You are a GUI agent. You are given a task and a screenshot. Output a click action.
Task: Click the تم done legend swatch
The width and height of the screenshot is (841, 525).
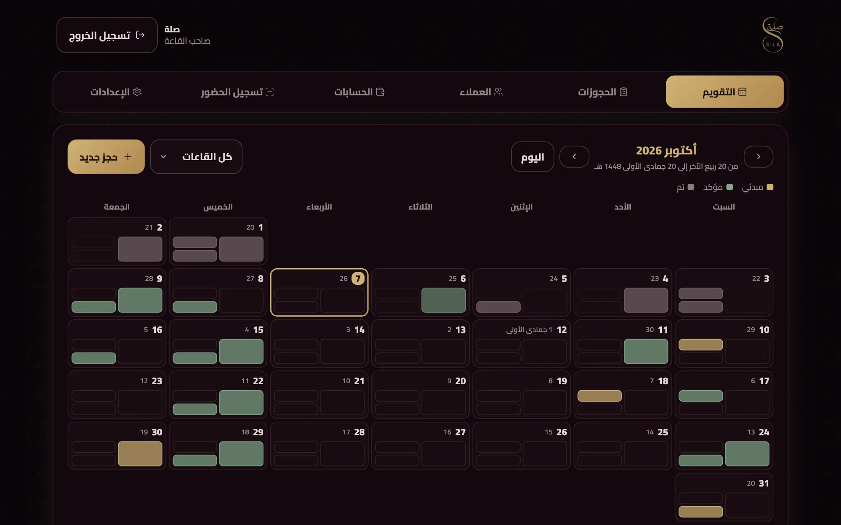pyautogui.click(x=691, y=187)
